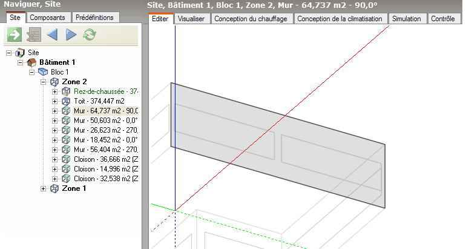Click the Zone 2 icon in tree
The image size is (466, 249).
point(54,82)
